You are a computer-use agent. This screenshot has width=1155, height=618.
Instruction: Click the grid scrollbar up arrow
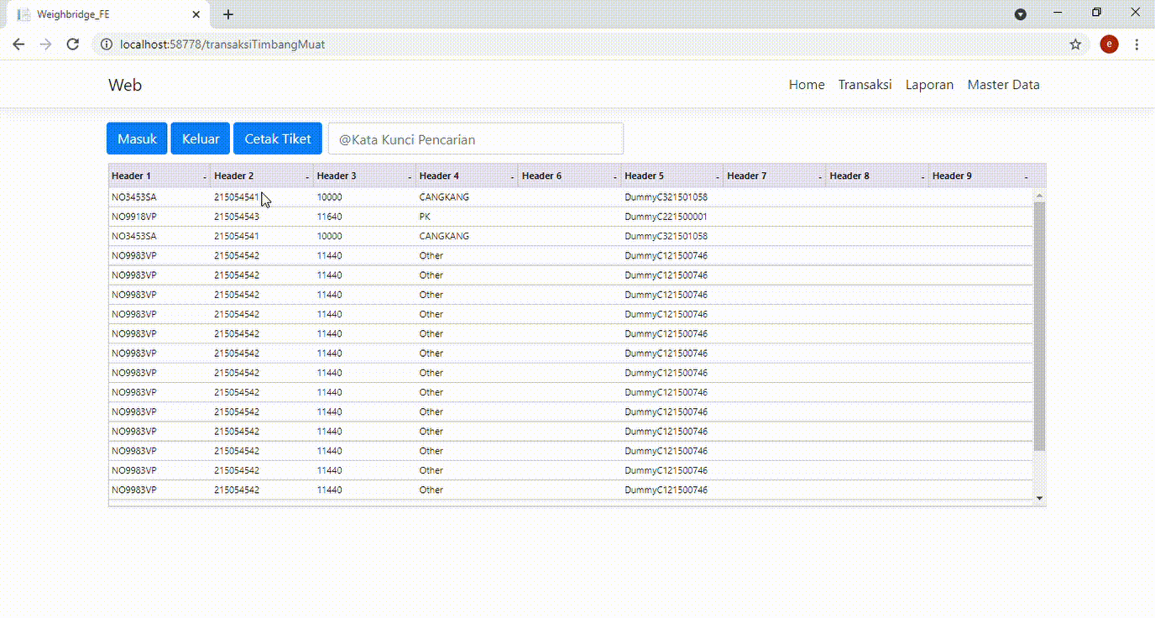(1040, 196)
